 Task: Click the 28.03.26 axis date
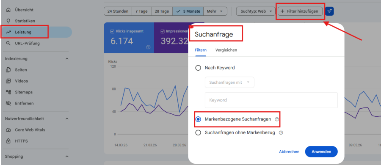pyautogui.click(x=179, y=145)
